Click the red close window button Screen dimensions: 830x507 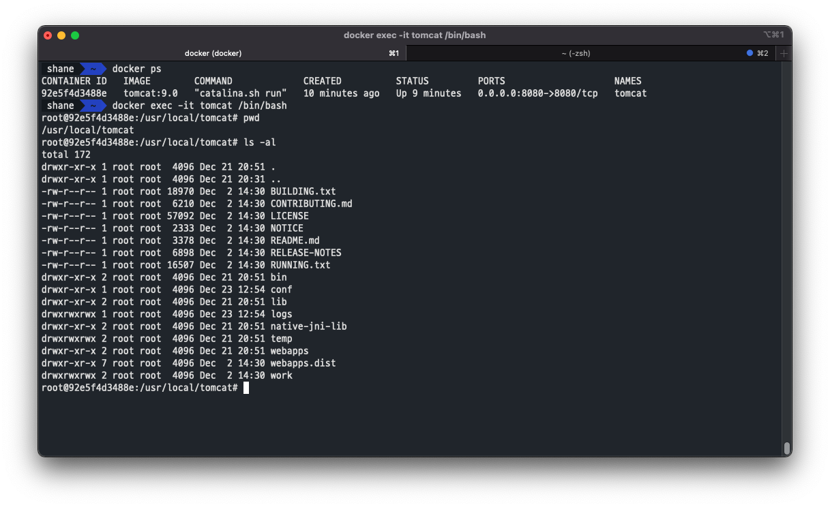click(48, 35)
